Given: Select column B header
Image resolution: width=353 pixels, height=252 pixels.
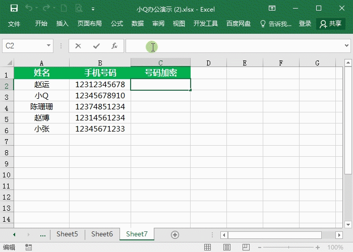Looking at the screenshot, I should tap(100, 63).
